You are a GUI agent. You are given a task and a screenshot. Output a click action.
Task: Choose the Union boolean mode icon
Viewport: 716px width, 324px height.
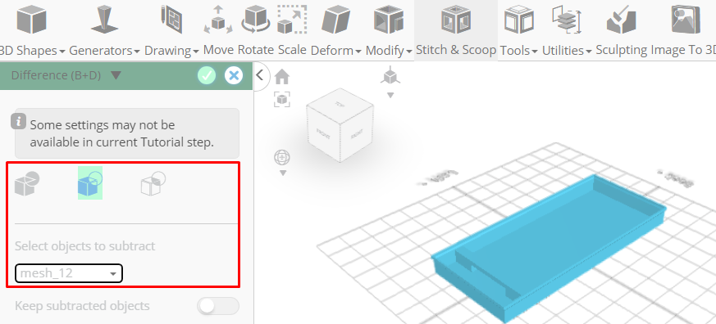(27, 183)
